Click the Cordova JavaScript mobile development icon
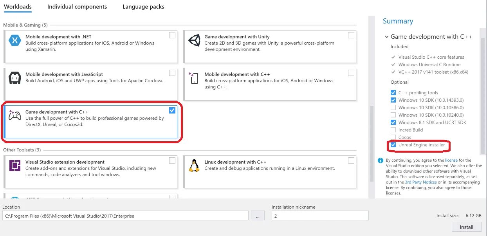The image size is (487, 236). [x=15, y=78]
